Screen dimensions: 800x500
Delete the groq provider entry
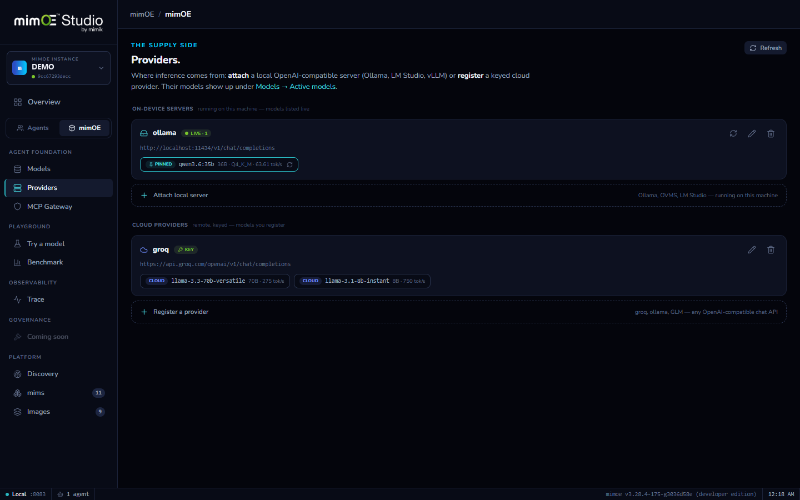771,250
